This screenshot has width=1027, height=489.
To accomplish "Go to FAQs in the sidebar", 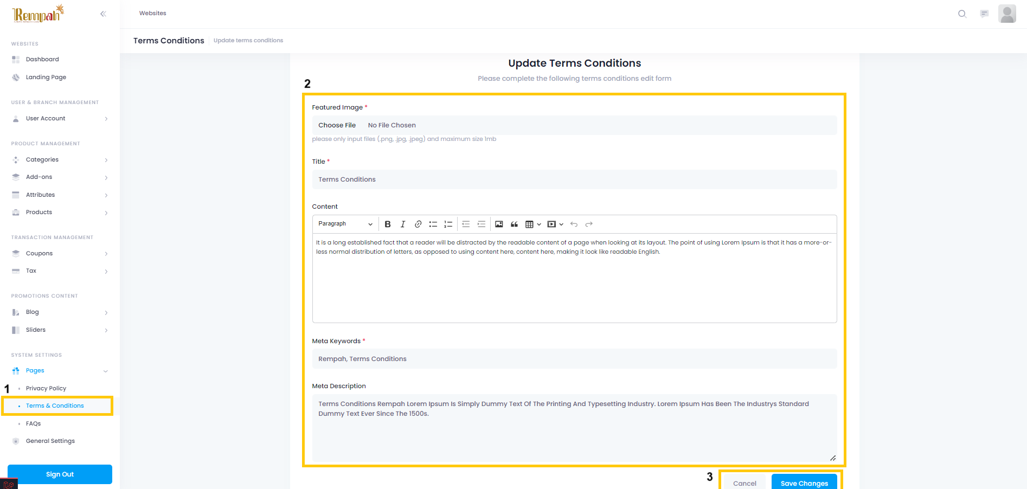I will (34, 423).
